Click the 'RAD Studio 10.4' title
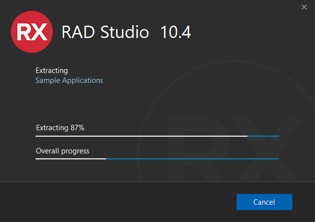315x222 pixels. (126, 32)
